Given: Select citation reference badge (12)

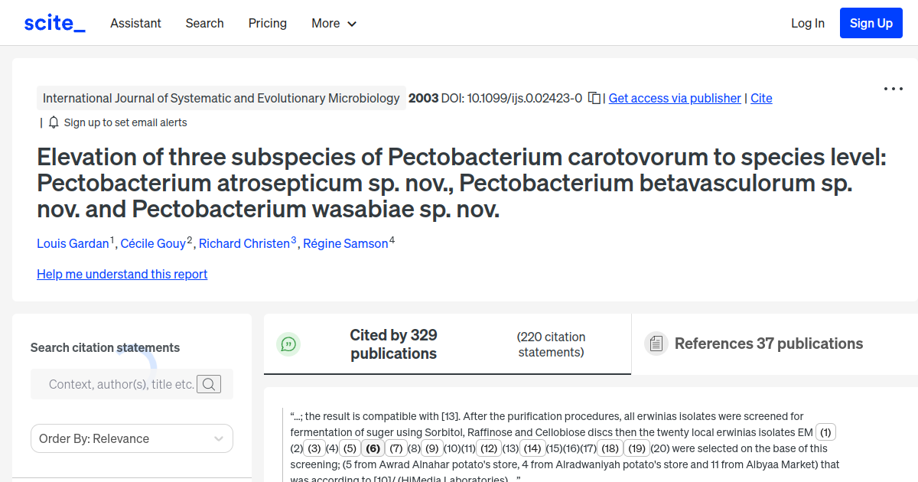Looking at the screenshot, I should click(x=489, y=448).
